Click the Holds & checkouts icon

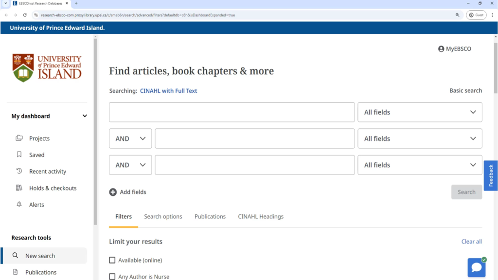tap(19, 188)
